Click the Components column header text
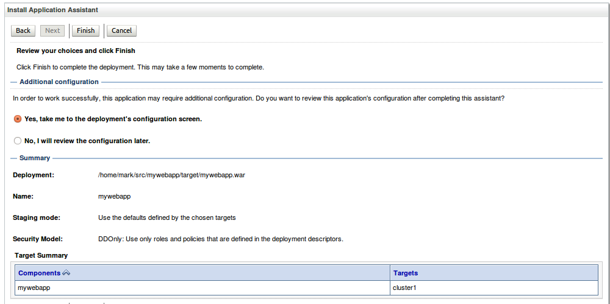Screen dimensions: 610x304 [x=39, y=273]
